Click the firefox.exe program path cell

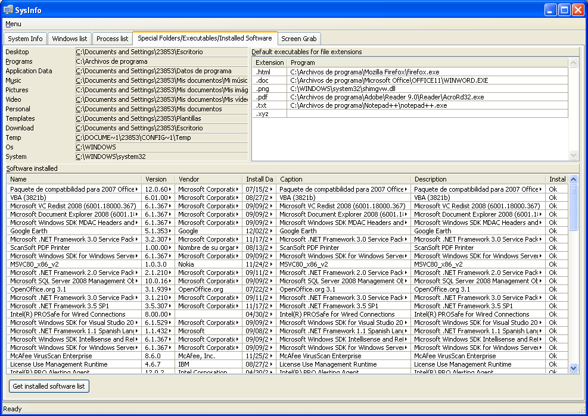coord(428,72)
